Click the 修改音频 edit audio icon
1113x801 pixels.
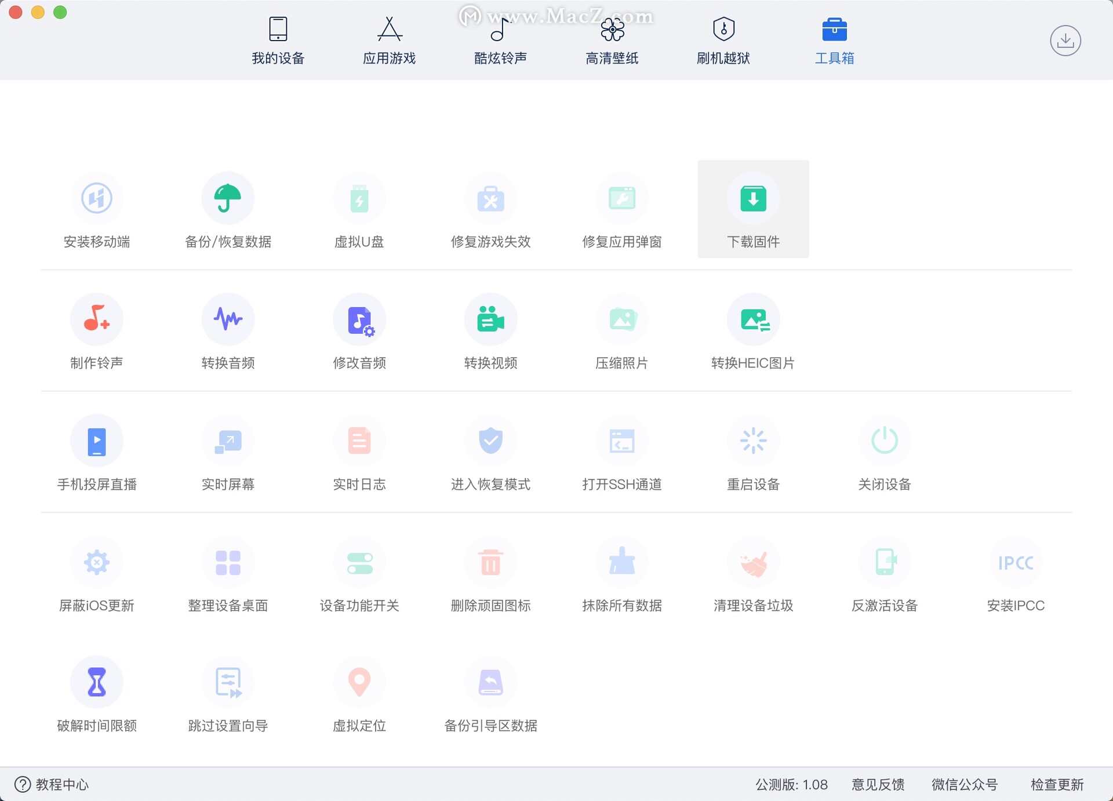point(359,320)
